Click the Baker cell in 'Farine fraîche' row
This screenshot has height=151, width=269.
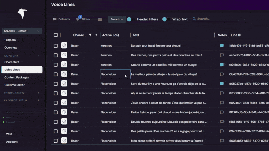coord(75,112)
